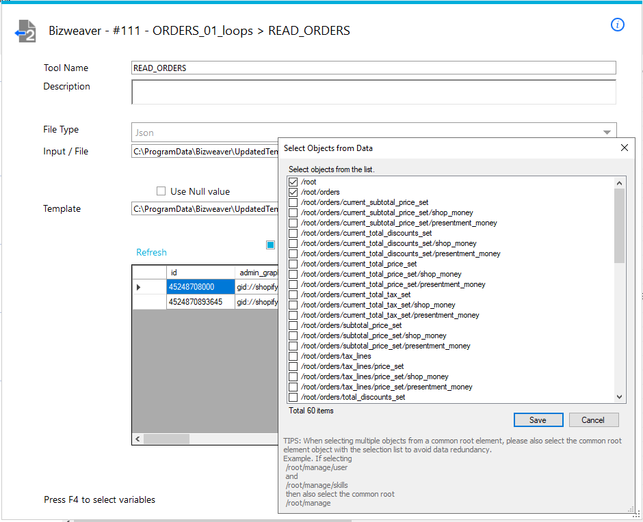Check current_total_discounts_set/presentment_money box
This screenshot has width=643, height=522.
click(x=293, y=253)
